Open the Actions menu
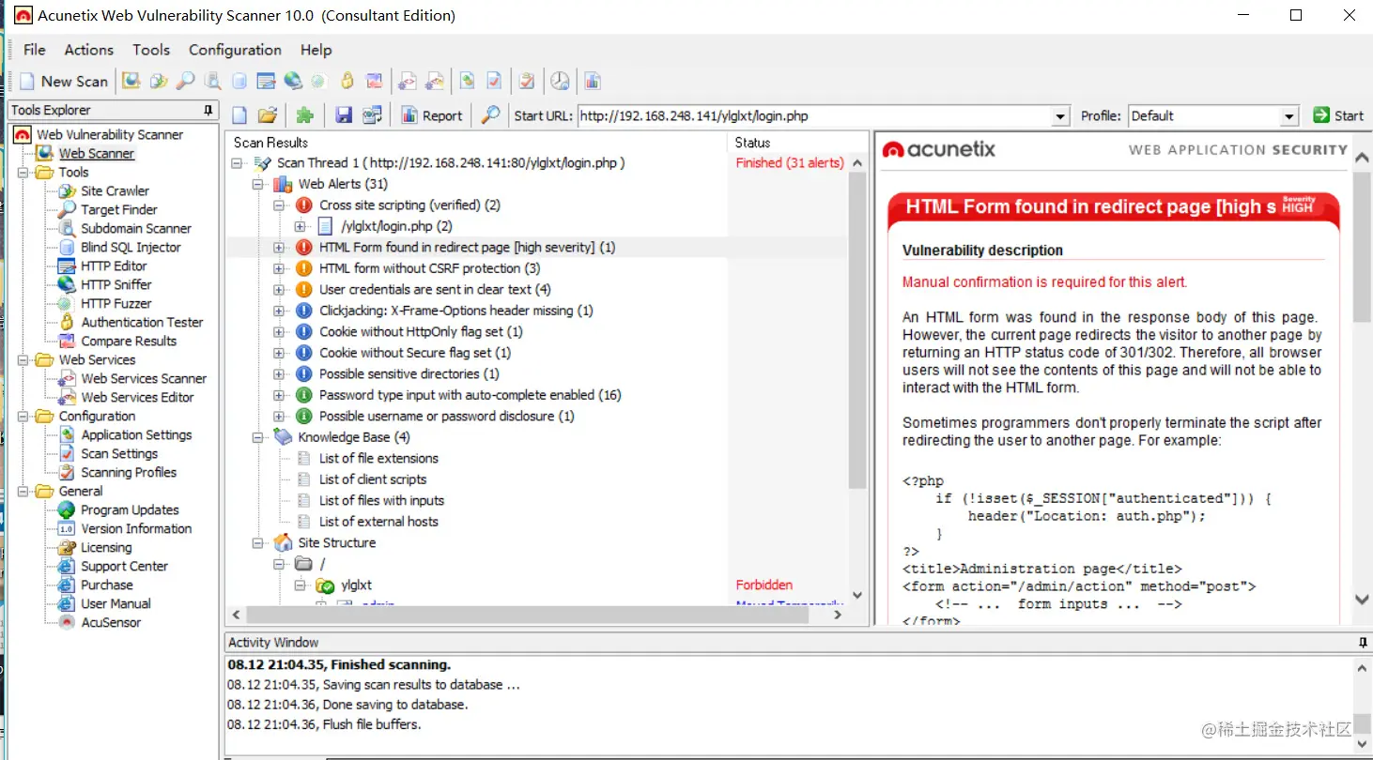 coord(88,50)
